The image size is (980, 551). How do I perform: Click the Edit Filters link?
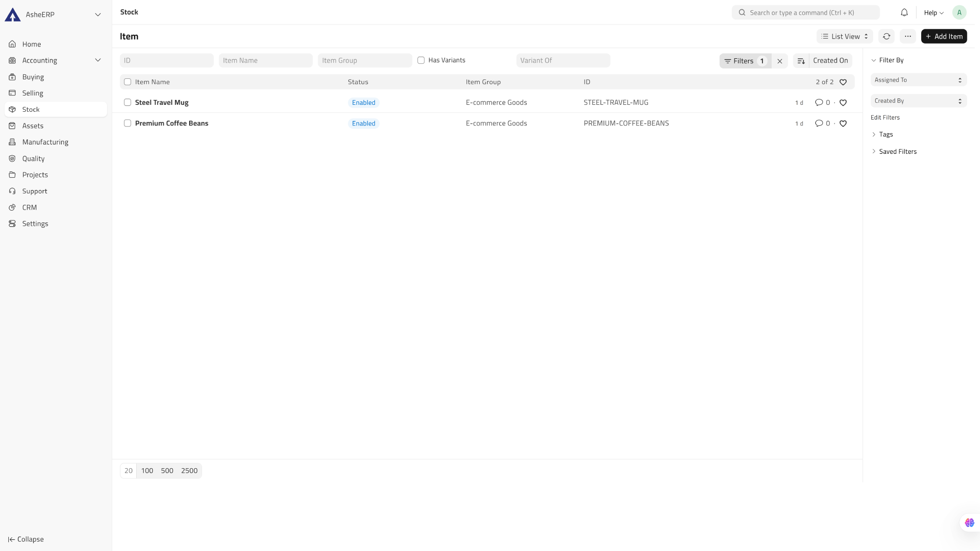[x=885, y=118]
